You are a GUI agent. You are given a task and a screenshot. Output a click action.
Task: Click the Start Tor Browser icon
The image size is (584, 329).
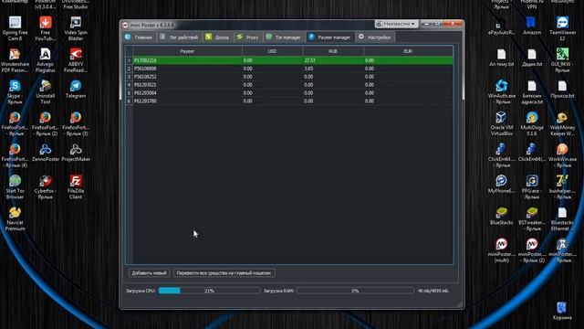click(x=15, y=187)
